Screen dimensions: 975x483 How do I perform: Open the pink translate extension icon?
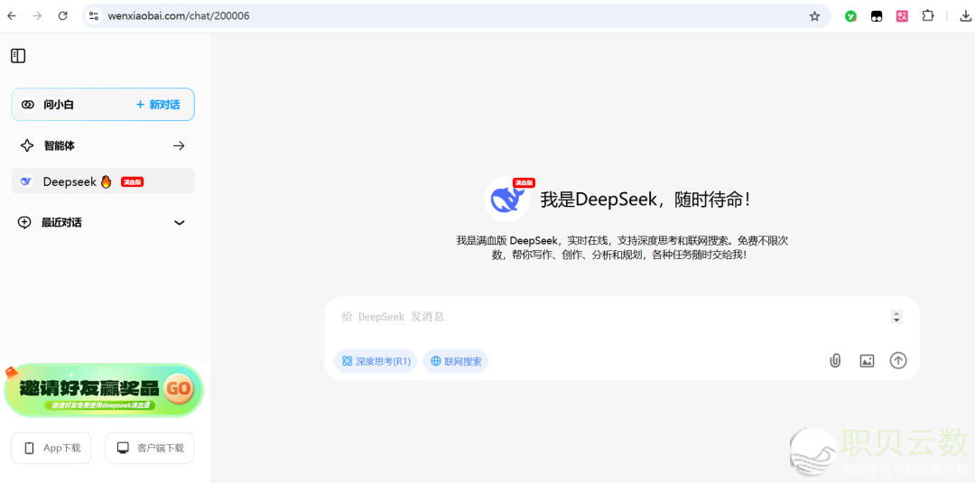(x=902, y=17)
